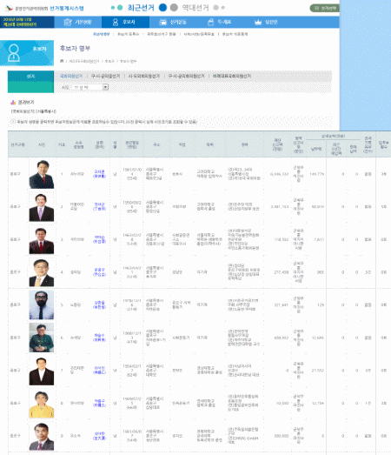Open the 후보자 menu
Image resolution: width=391 pixels, height=455 pixels.
125,22
